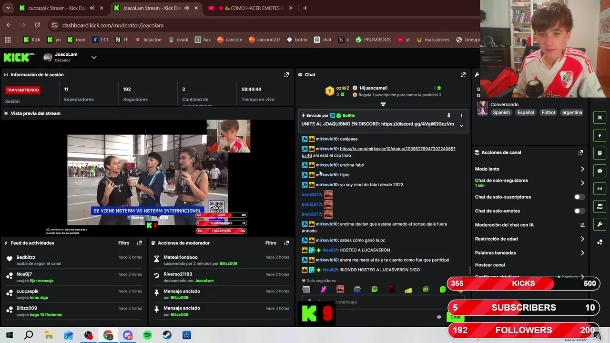Screen dimensions: 610x343
Task: Expand Palabras baneadas settings
Action: pyautogui.click(x=582, y=253)
